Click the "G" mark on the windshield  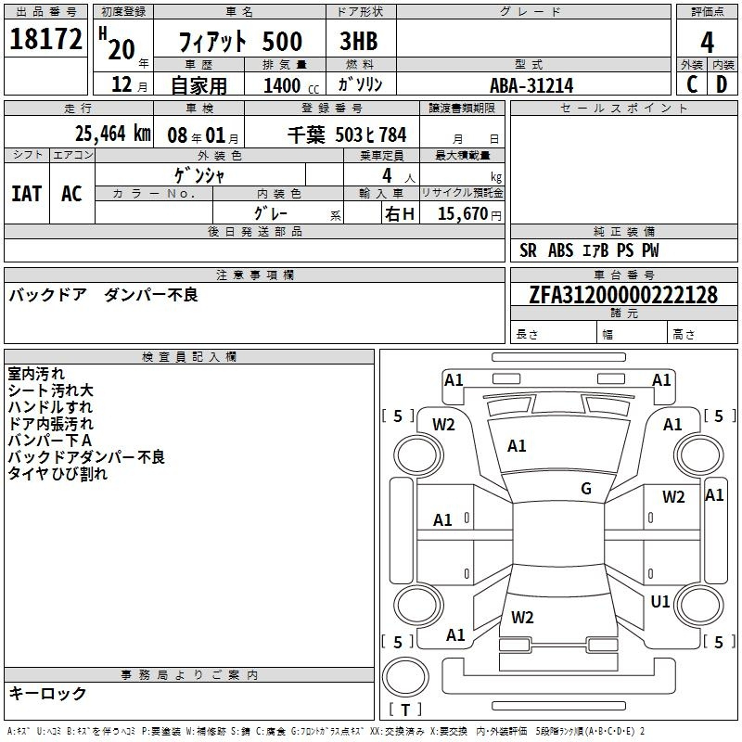586,489
